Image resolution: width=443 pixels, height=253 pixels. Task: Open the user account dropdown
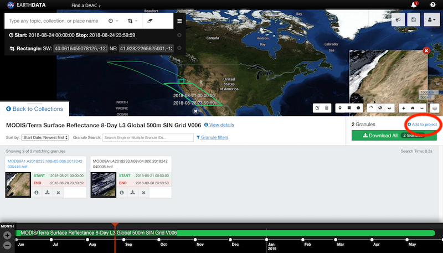coord(432,20)
